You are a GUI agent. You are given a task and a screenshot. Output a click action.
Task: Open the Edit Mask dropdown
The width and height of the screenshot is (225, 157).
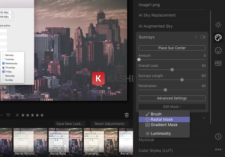[172, 107]
